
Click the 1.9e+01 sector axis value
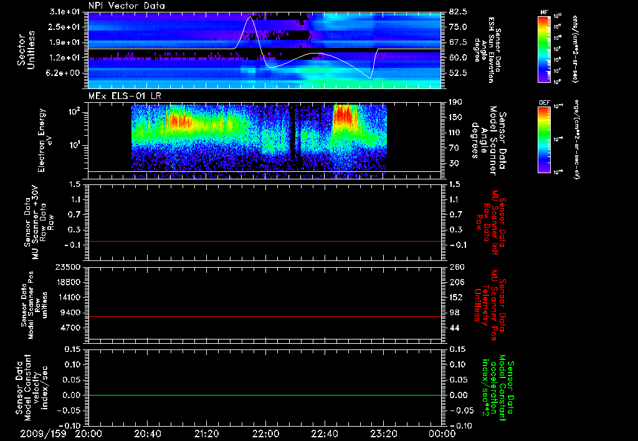point(64,42)
